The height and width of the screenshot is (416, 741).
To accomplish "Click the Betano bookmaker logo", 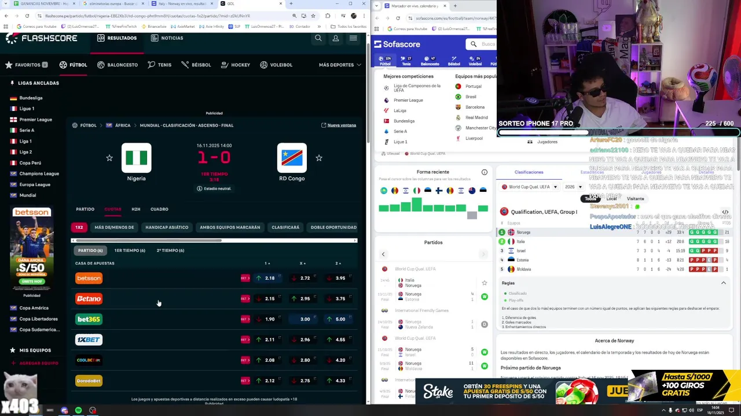I will click(89, 299).
